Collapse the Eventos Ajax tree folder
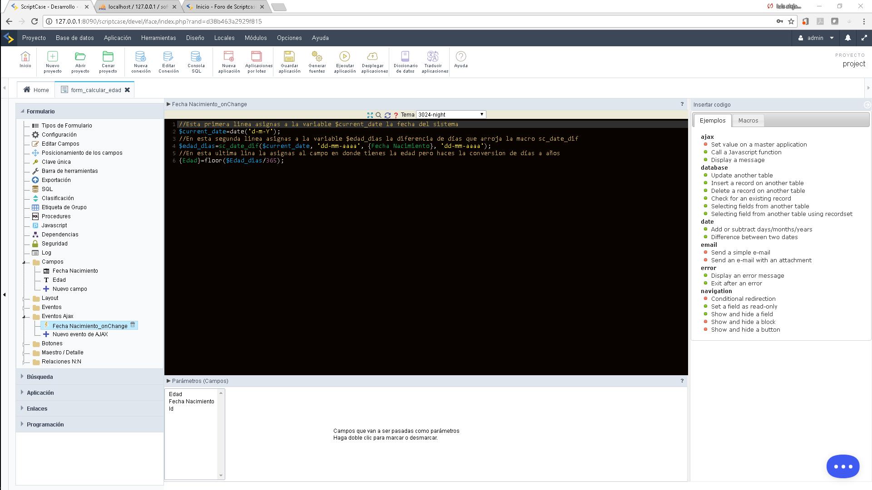This screenshot has width=872, height=490. point(24,317)
